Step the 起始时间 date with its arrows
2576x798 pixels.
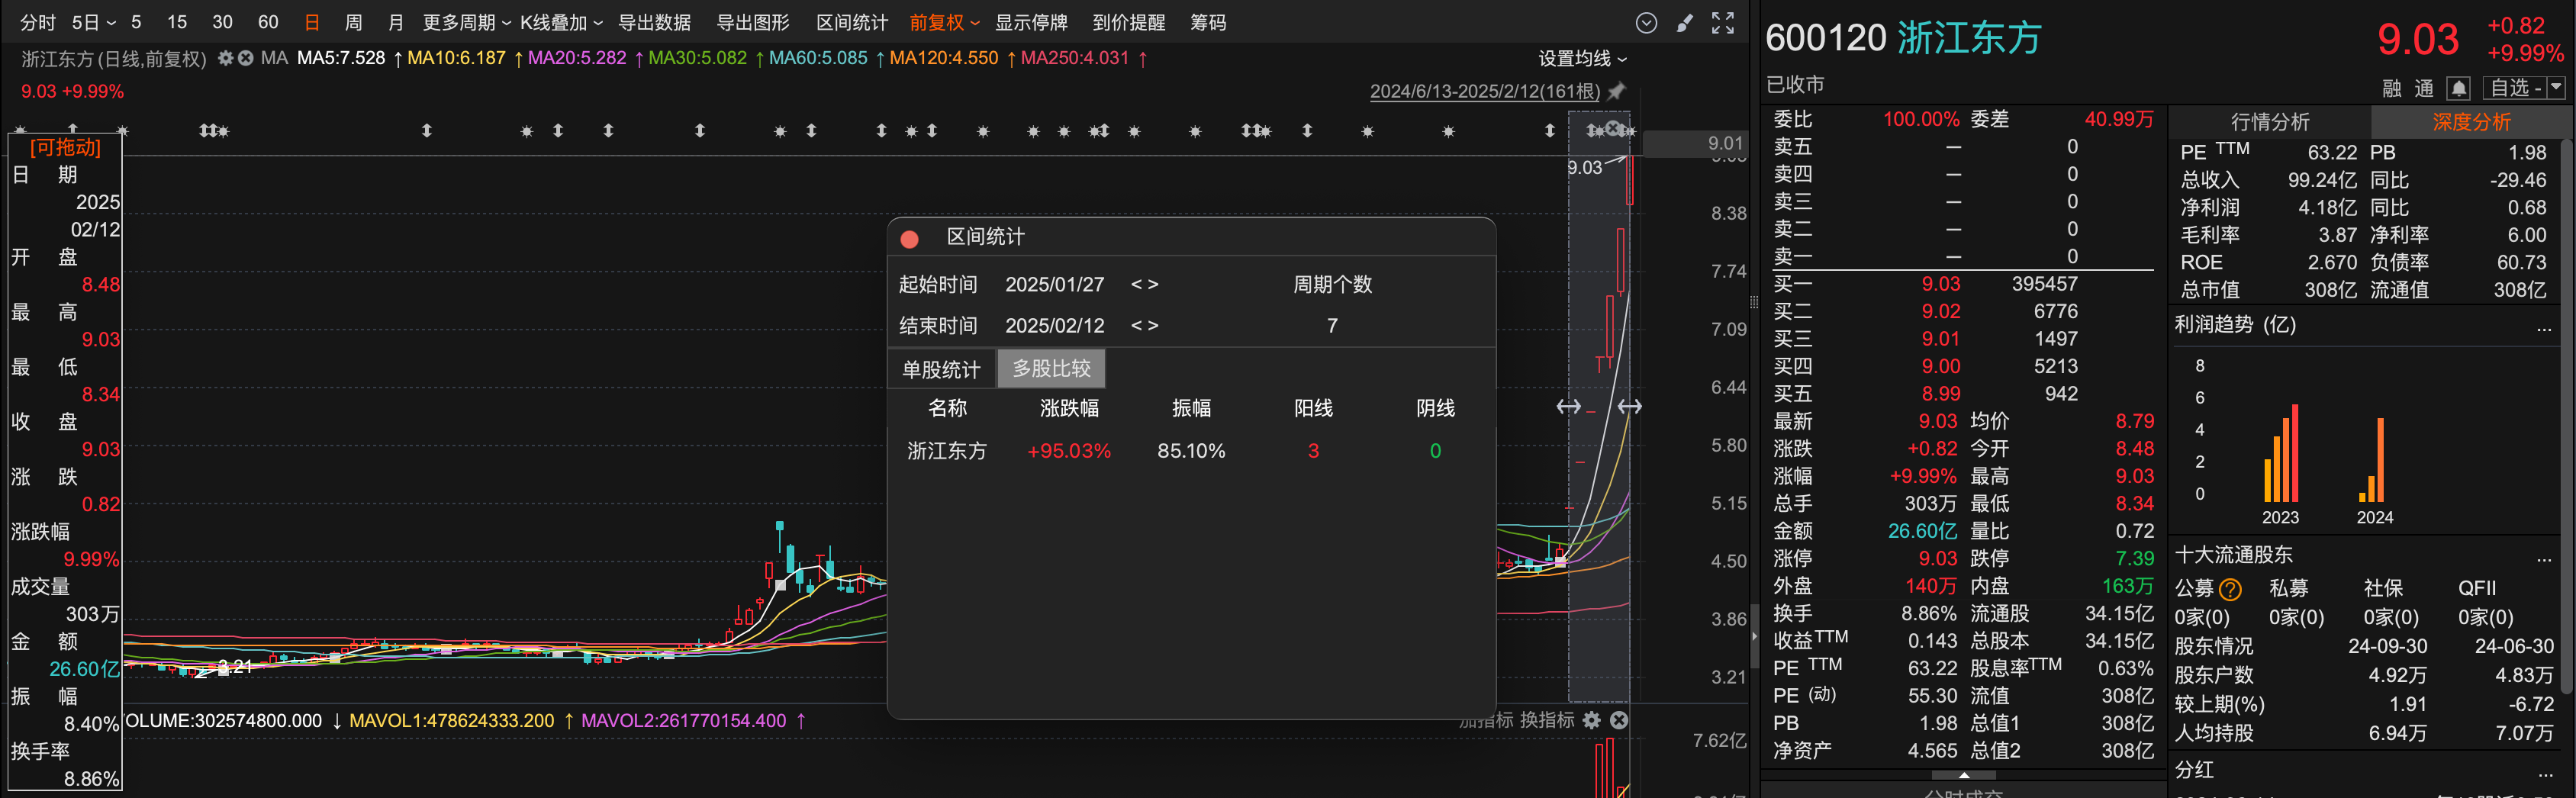click(x=1144, y=285)
